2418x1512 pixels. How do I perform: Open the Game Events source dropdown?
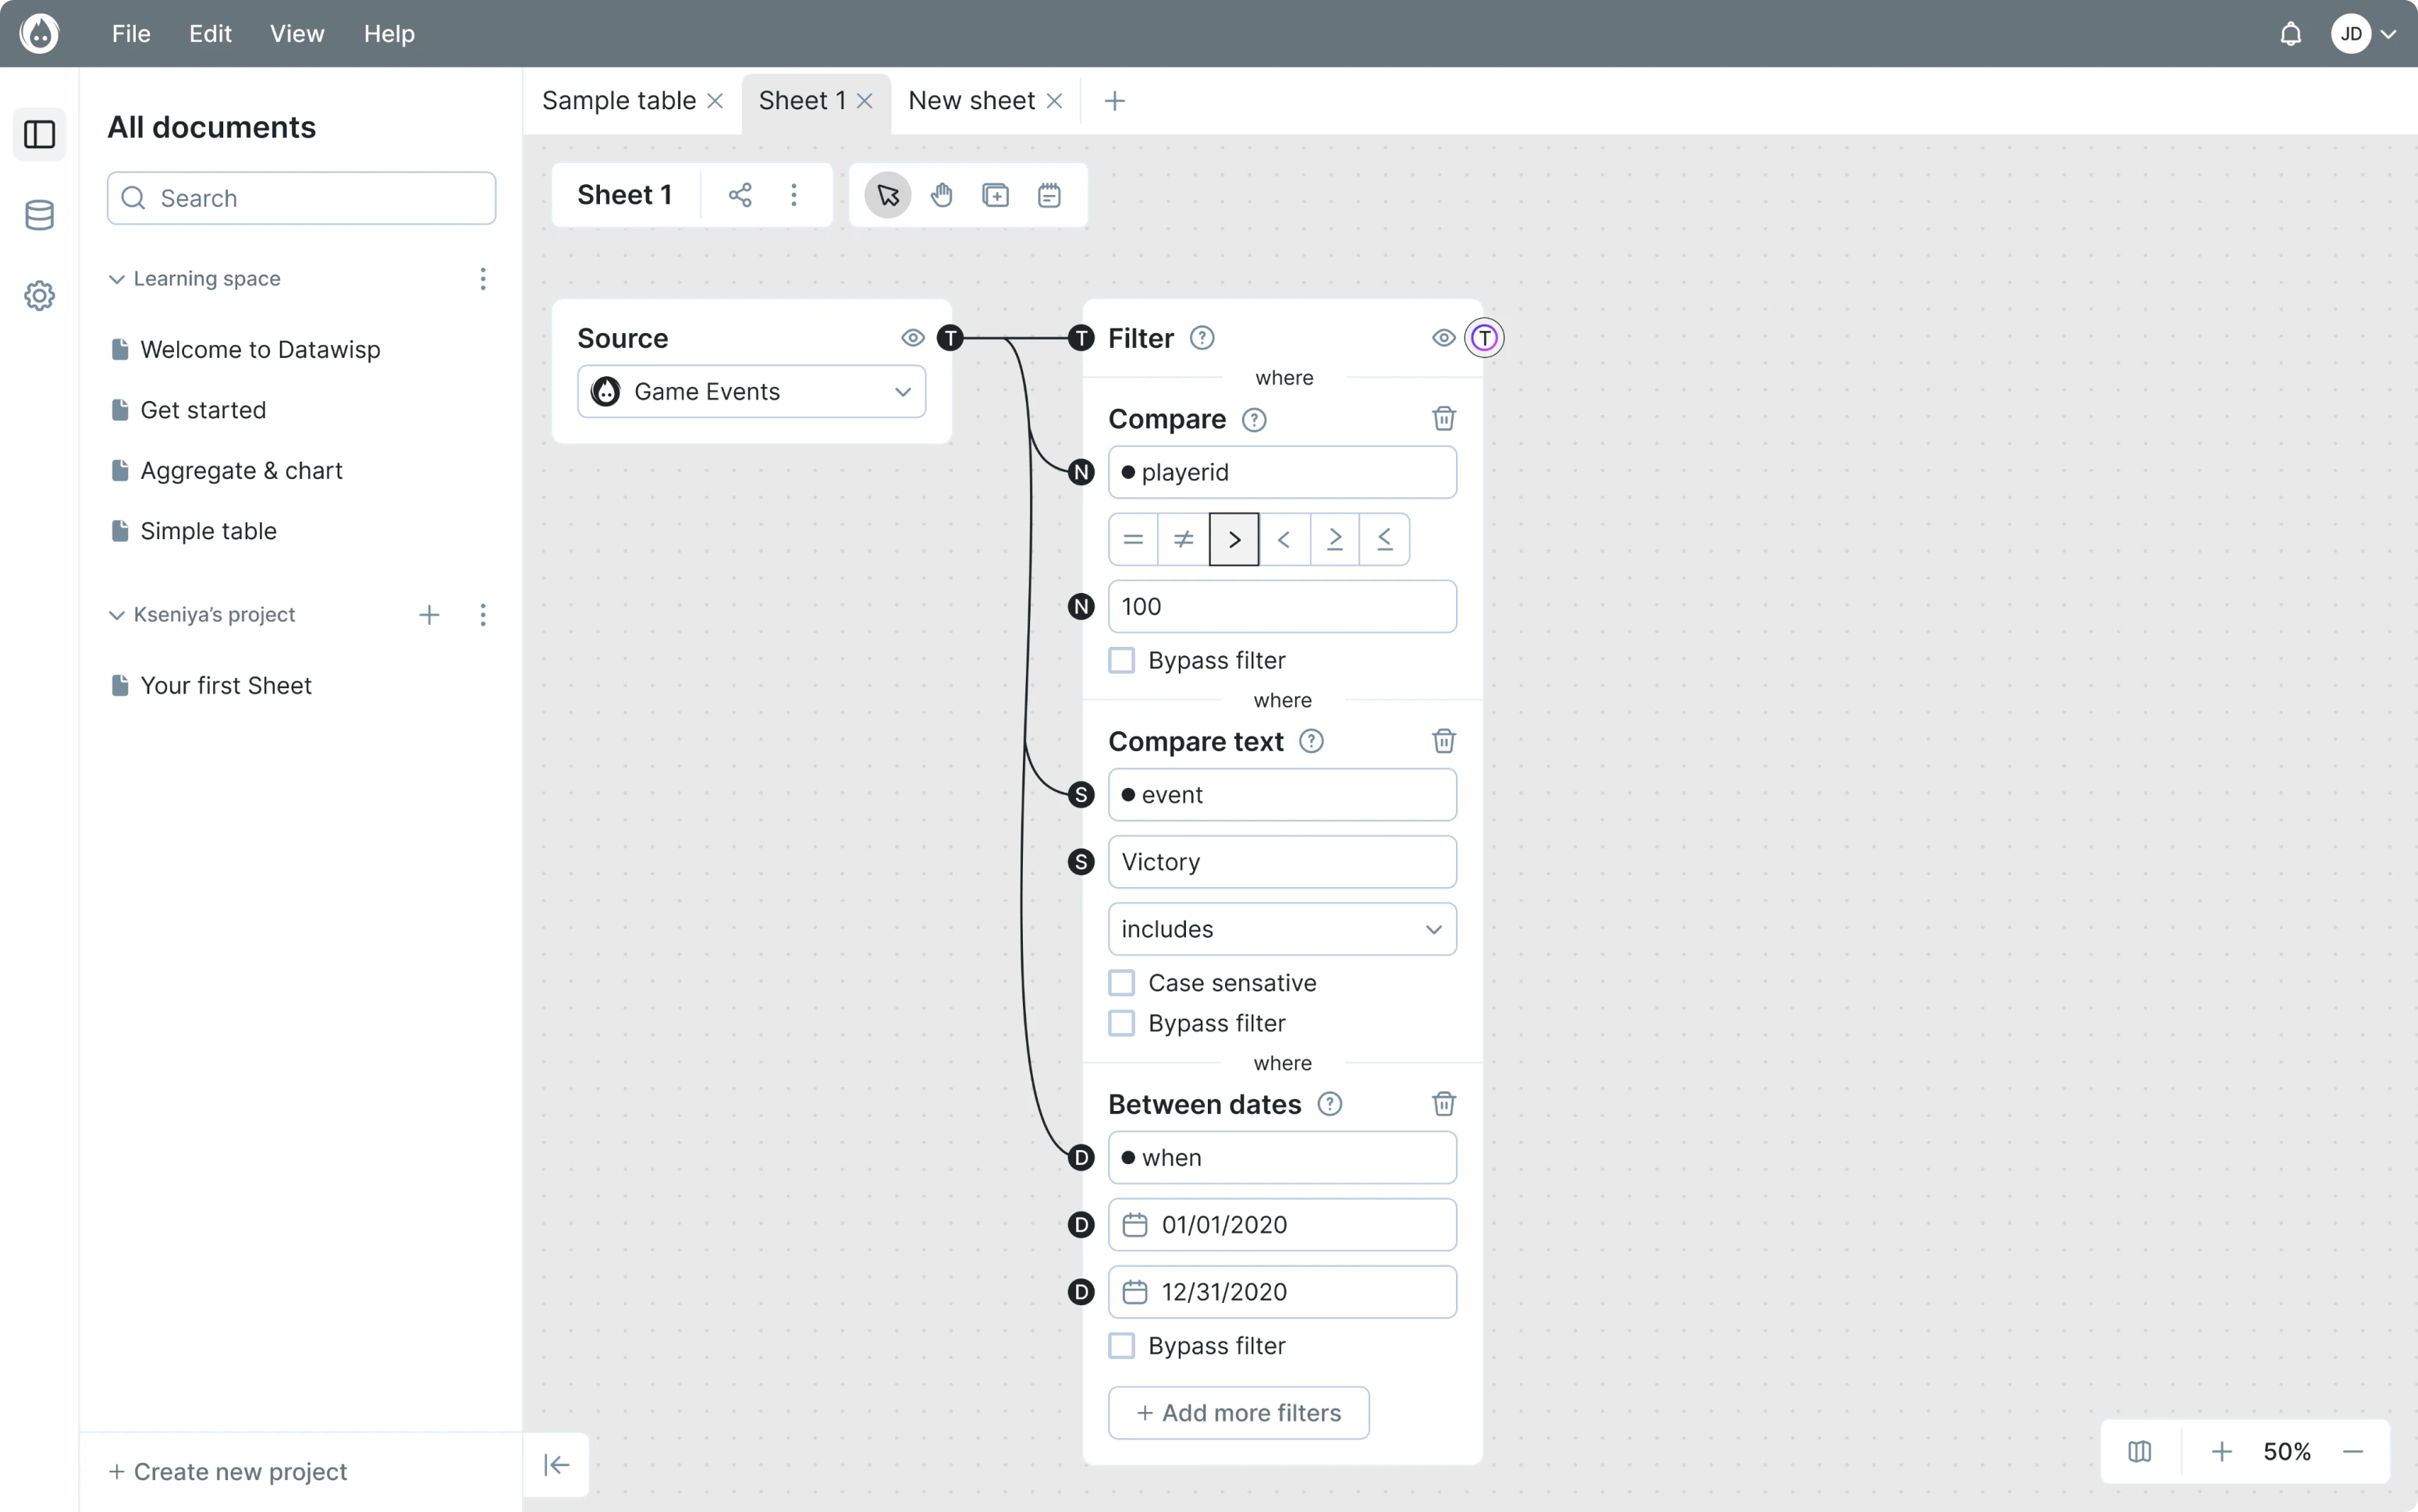coord(751,391)
